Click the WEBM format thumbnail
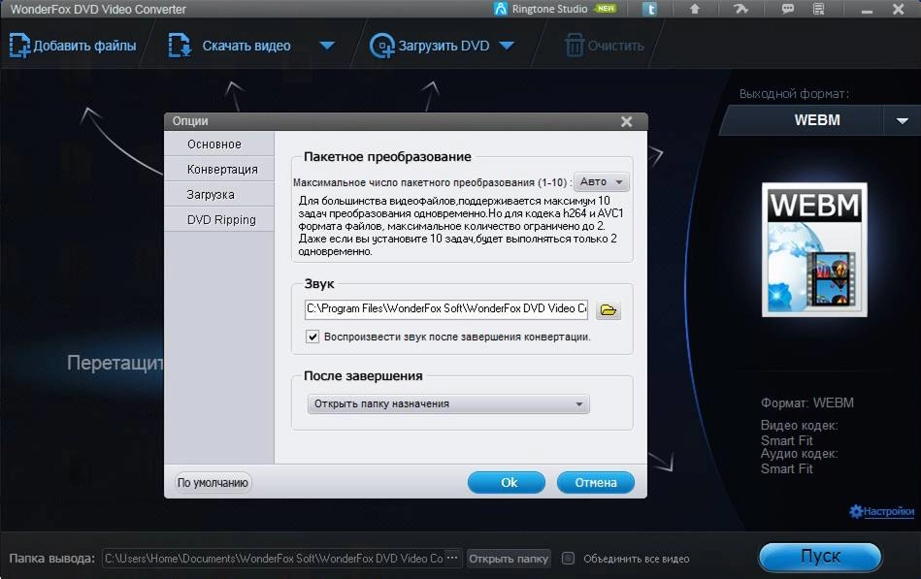 (x=814, y=249)
